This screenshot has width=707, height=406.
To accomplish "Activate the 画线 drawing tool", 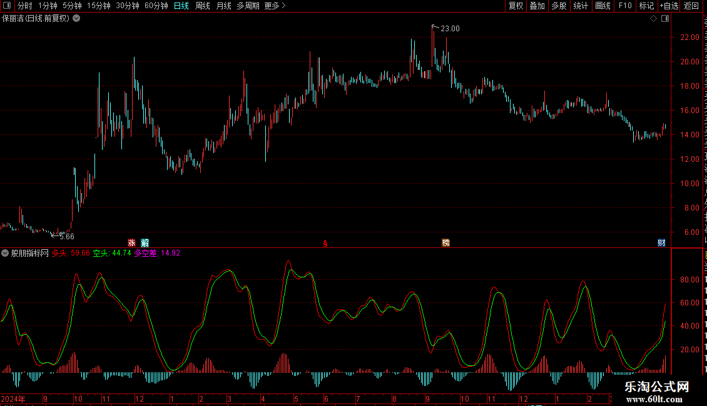I will click(603, 6).
